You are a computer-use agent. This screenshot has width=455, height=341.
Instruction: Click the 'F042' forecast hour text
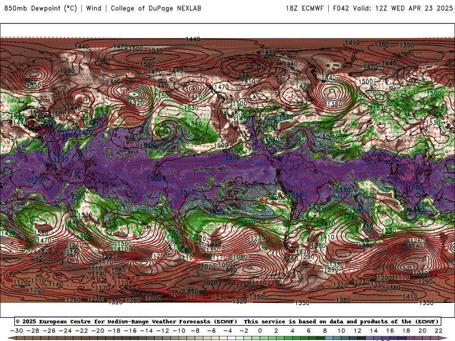(341, 9)
